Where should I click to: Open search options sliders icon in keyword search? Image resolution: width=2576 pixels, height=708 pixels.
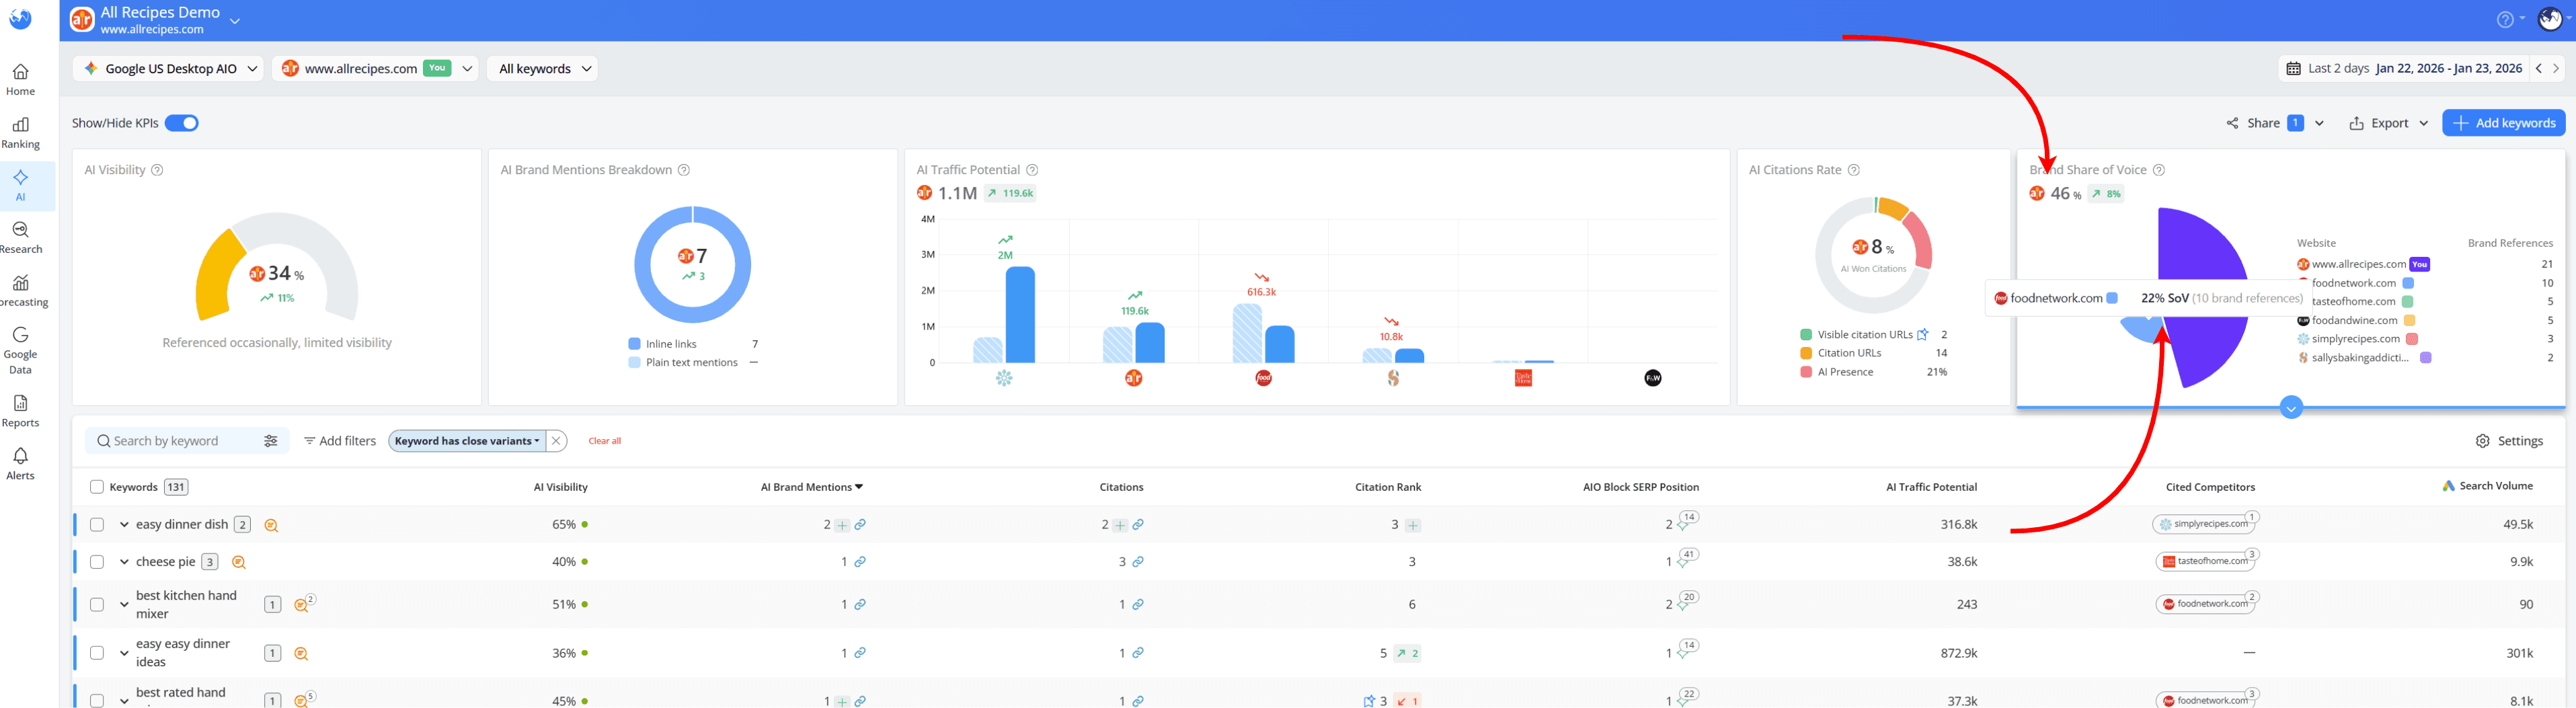coord(270,441)
